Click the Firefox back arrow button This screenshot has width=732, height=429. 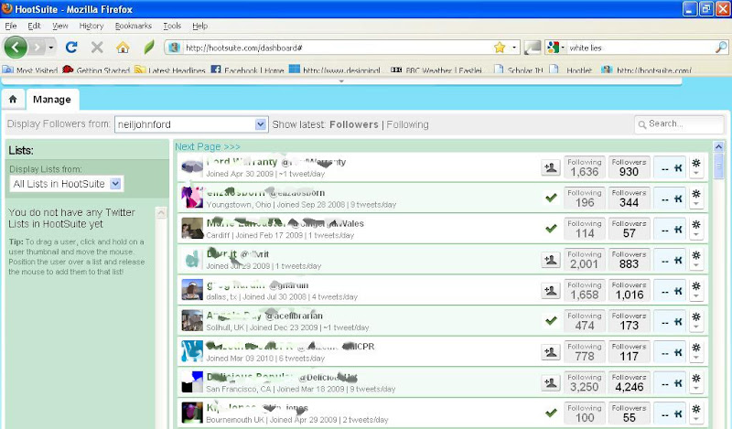pyautogui.click(x=16, y=48)
